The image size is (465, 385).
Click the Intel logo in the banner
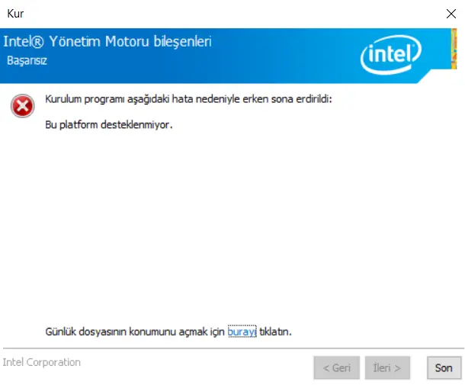point(391,55)
